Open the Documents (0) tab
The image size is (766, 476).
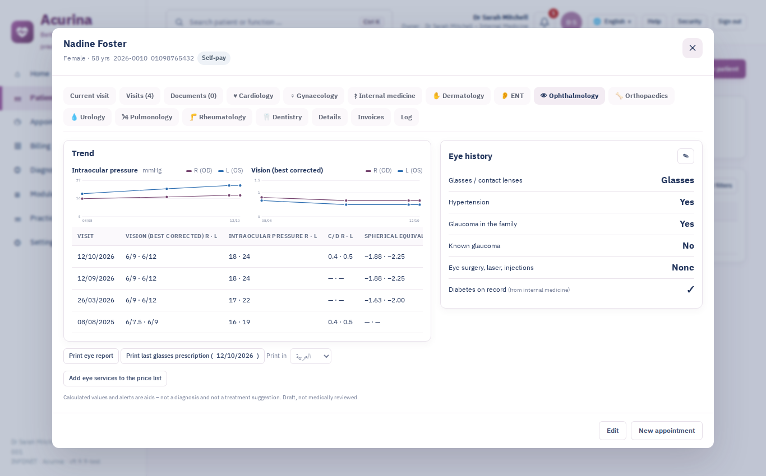click(193, 96)
